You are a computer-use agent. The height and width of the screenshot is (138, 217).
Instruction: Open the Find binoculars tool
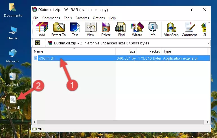pyautogui.click(x=121, y=29)
